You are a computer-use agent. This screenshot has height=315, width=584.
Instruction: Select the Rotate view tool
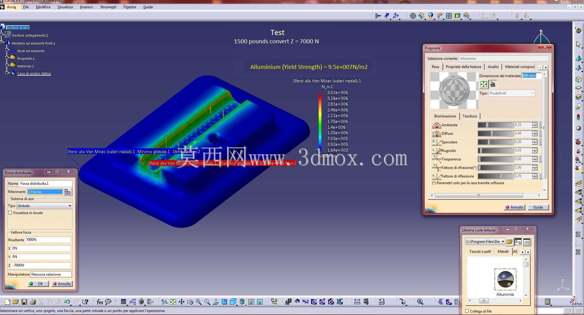(x=190, y=302)
